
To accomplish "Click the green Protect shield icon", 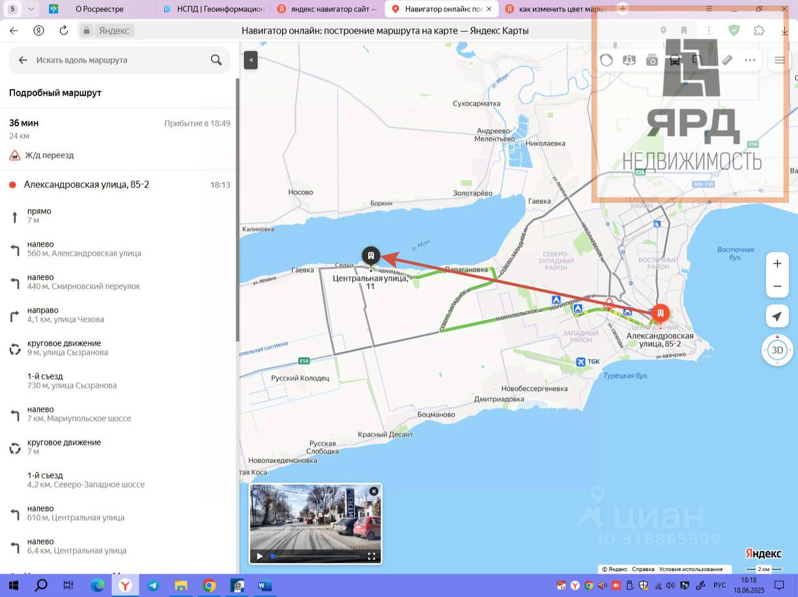I will (x=734, y=31).
